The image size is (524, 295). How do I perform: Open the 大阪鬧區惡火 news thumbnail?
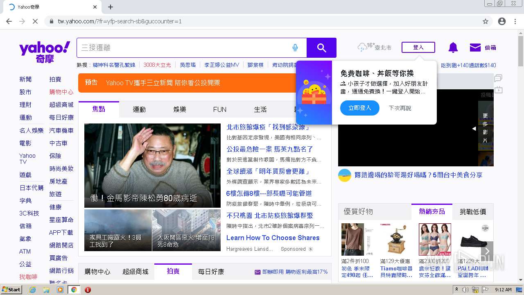[x=186, y=230]
